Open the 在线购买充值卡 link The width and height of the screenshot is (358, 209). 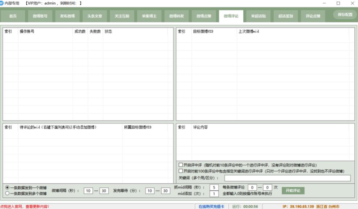coord(212,206)
